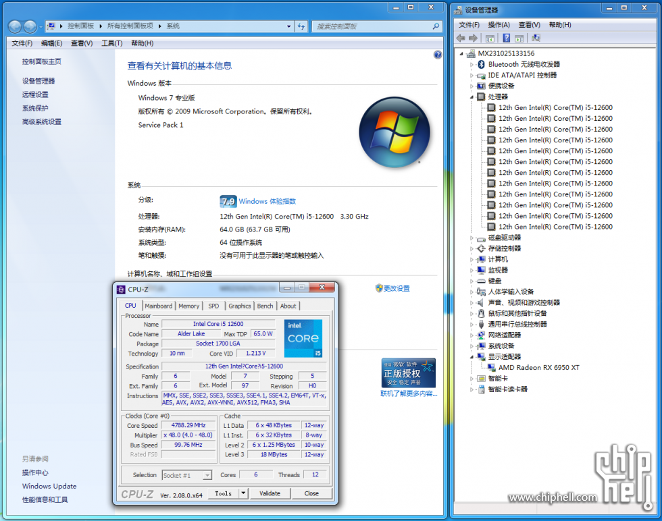Click the forward button in Control Panel window
This screenshot has height=521, width=662.
30,26
